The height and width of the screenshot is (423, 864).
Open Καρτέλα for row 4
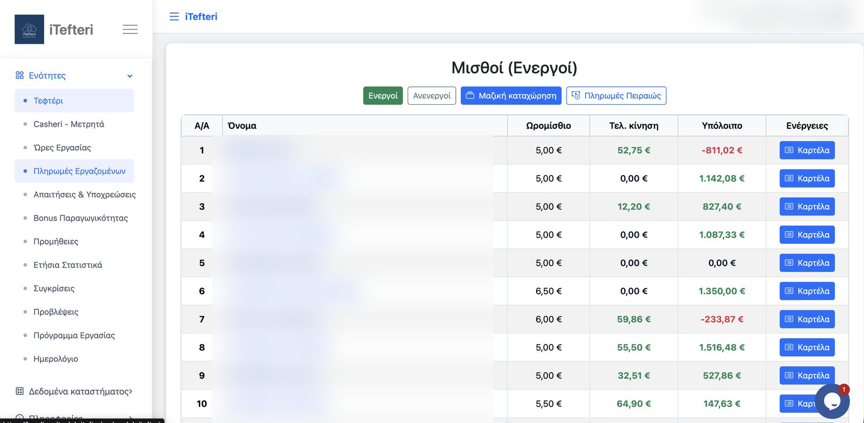tap(807, 235)
